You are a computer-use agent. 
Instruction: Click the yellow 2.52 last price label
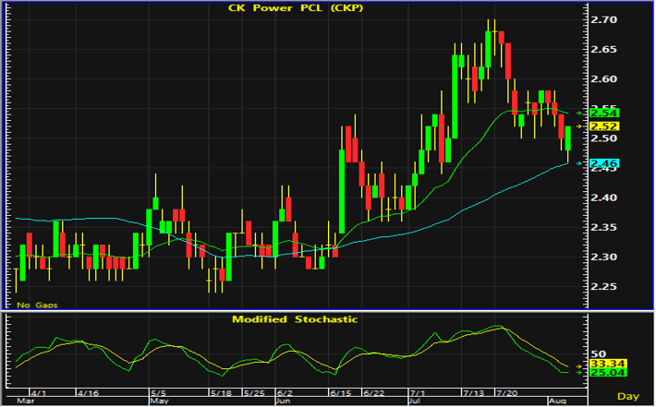pyautogui.click(x=604, y=126)
